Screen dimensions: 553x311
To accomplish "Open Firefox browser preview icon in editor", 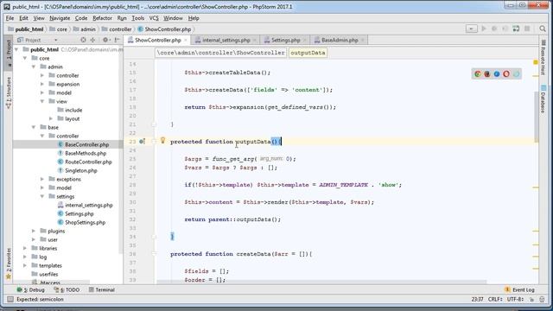I will [x=487, y=74].
